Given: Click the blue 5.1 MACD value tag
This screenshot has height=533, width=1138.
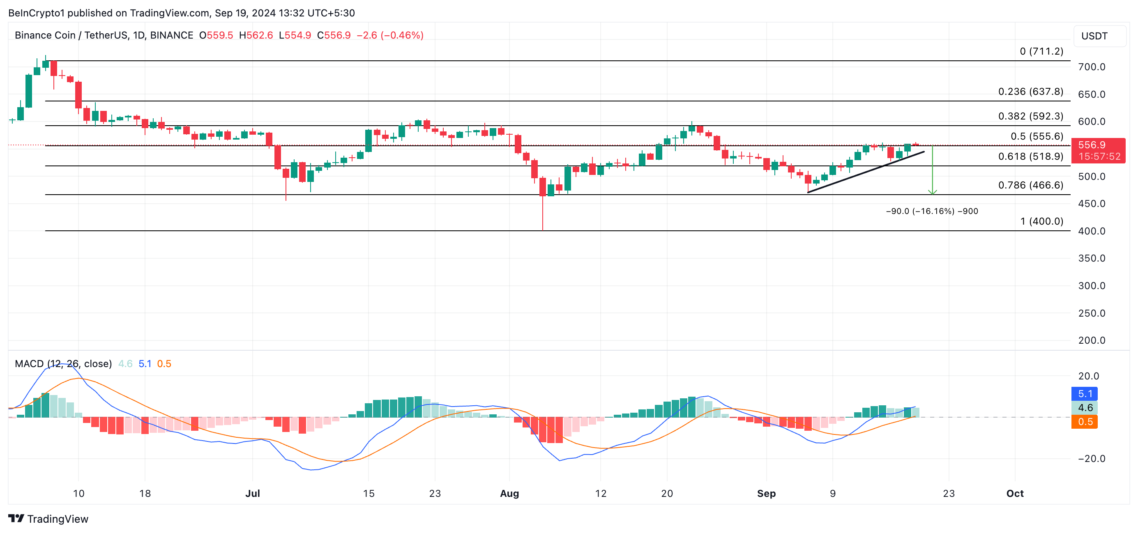Looking at the screenshot, I should [x=1085, y=393].
